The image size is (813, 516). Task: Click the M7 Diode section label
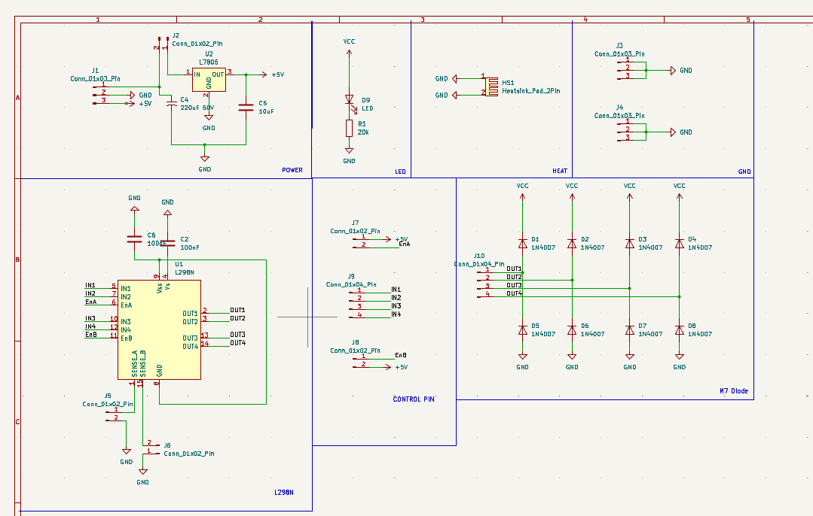pos(734,390)
